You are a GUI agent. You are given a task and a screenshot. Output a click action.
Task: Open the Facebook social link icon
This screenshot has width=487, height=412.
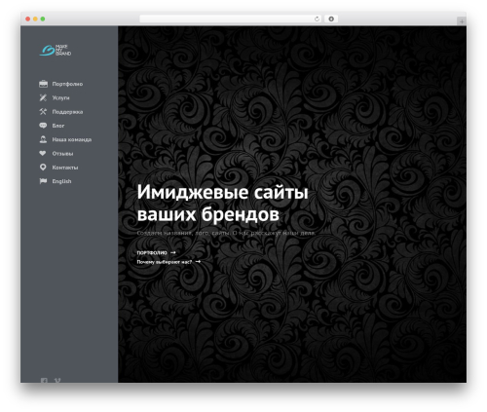(44, 380)
